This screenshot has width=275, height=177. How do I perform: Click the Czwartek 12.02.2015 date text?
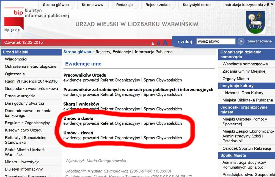pos(23,42)
